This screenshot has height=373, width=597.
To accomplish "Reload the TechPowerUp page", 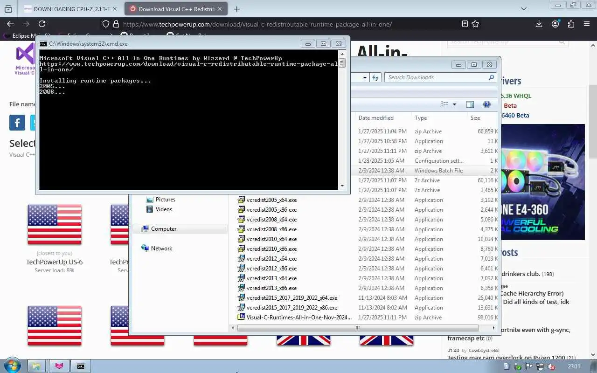I will point(42,24).
